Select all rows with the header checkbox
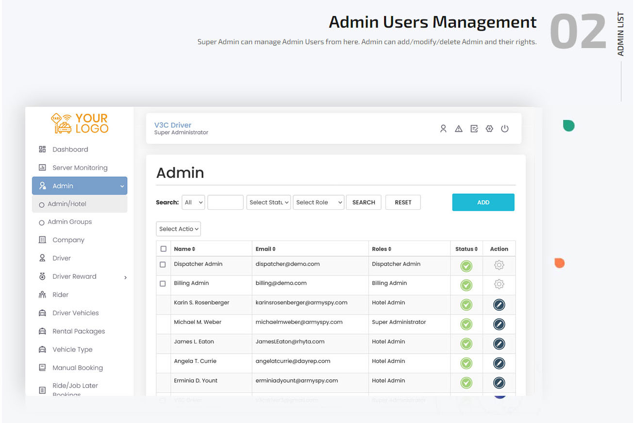The height and width of the screenshot is (423, 636). pyautogui.click(x=163, y=248)
